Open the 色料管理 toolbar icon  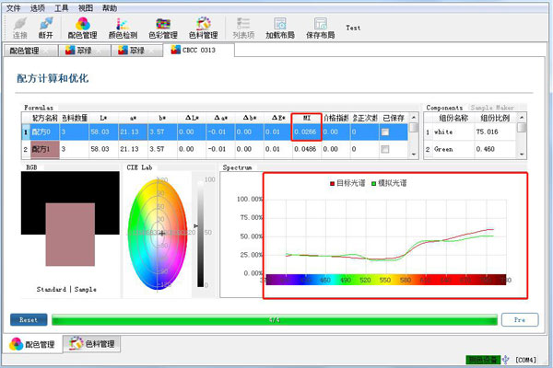(204, 26)
